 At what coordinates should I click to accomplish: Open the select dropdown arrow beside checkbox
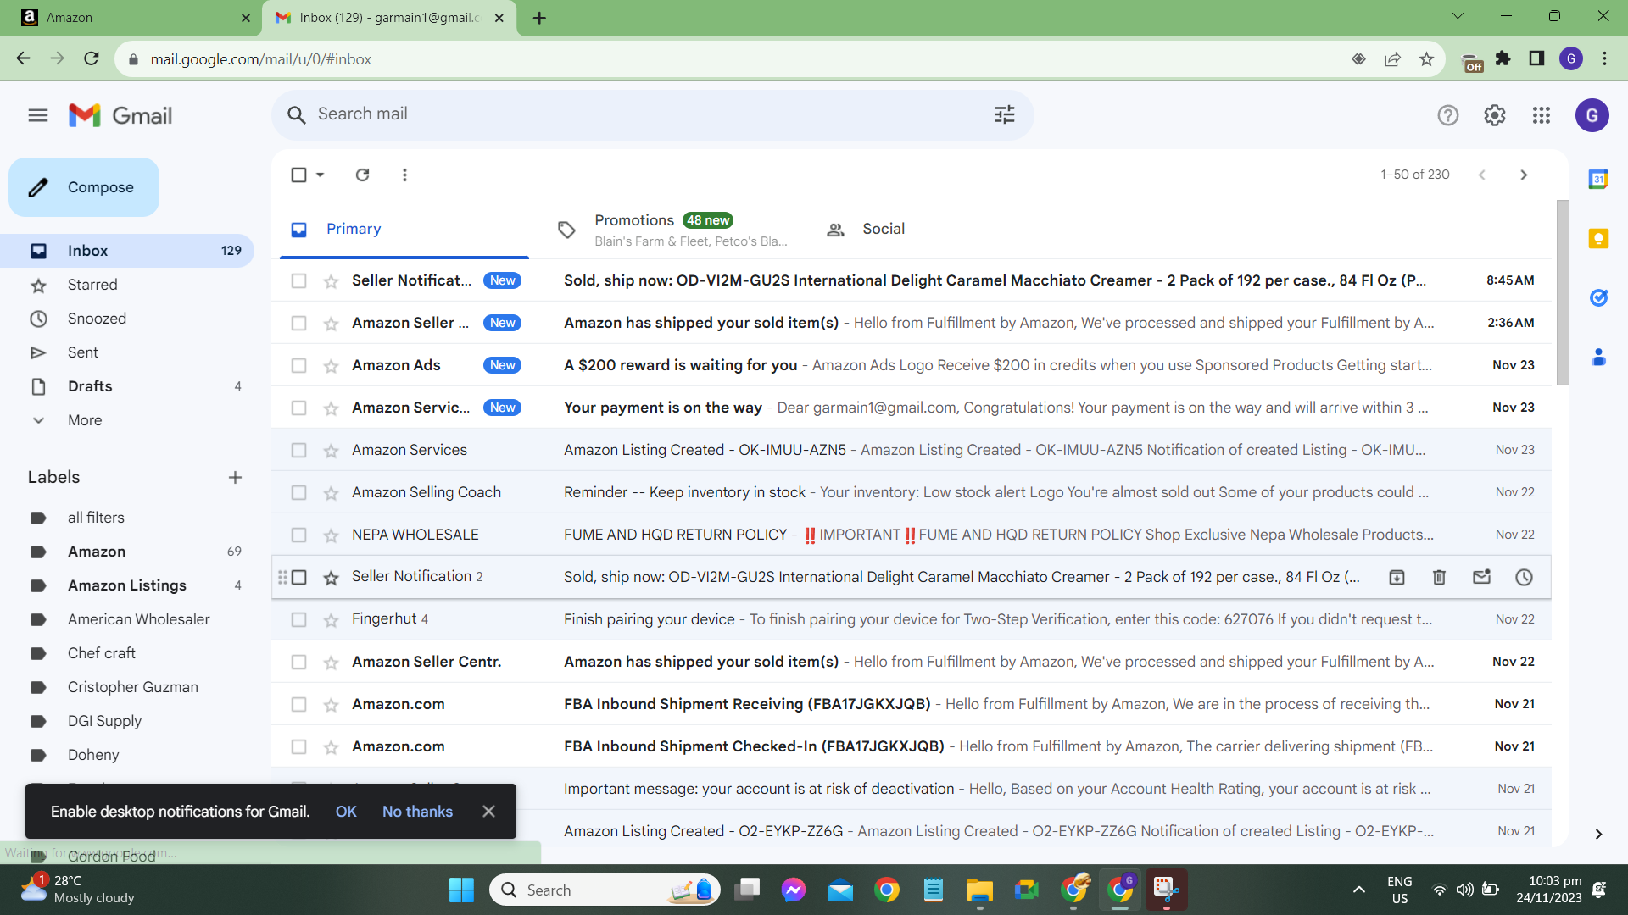point(321,175)
